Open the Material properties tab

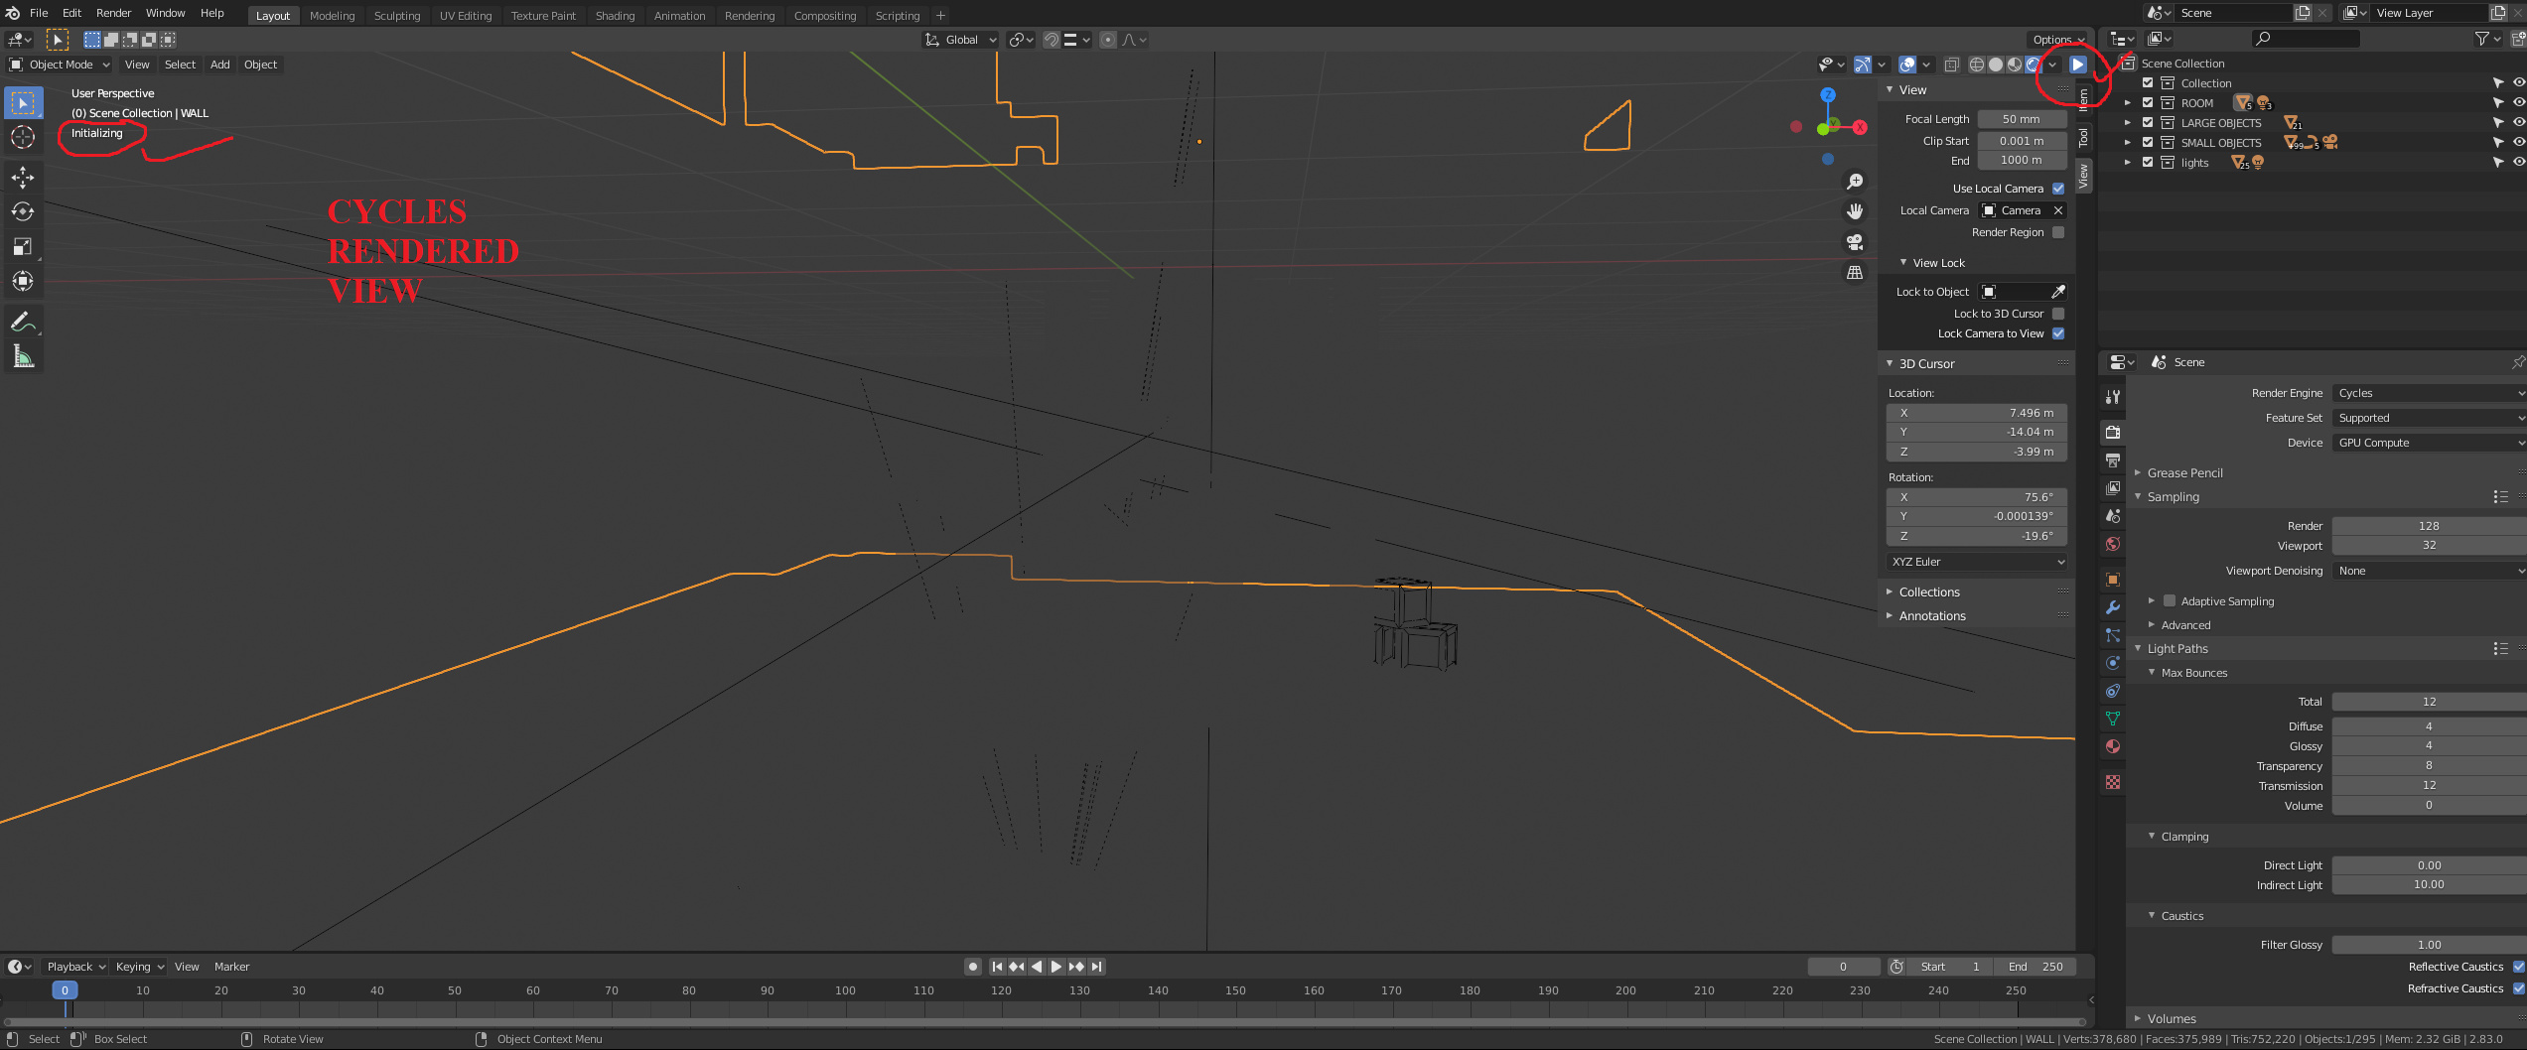[2112, 745]
